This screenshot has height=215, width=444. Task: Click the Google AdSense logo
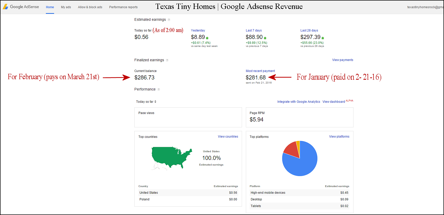tap(21, 7)
